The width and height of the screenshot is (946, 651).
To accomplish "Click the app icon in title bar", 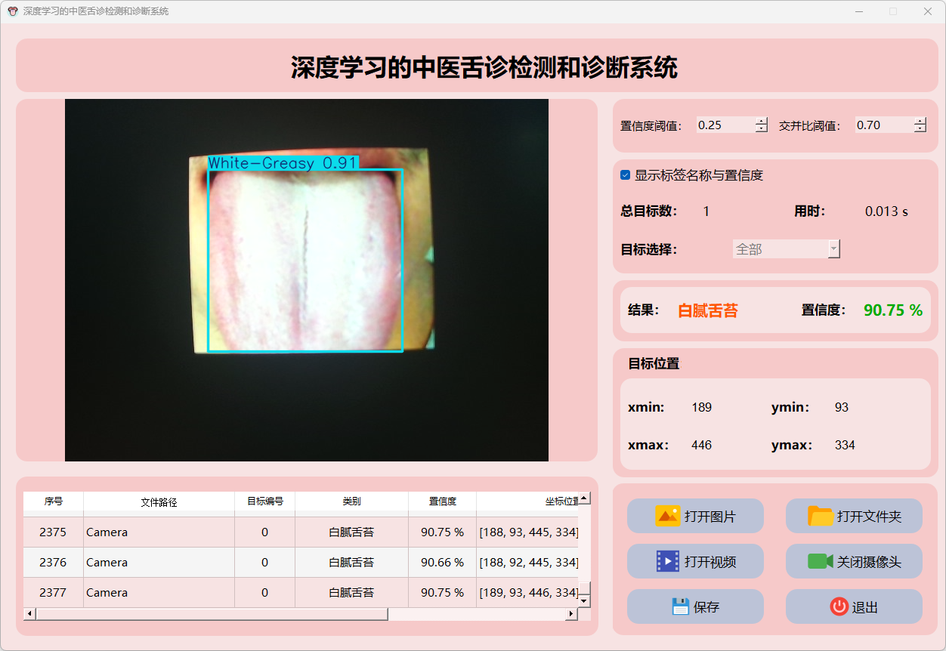I will click(12, 11).
